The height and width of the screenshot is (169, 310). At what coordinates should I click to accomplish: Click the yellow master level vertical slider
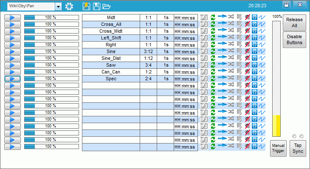click(x=276, y=79)
